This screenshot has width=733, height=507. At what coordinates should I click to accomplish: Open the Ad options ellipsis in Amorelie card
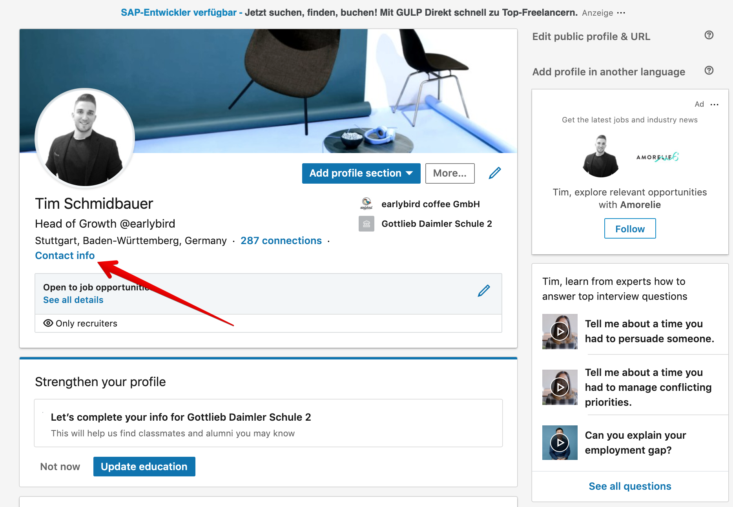(715, 104)
